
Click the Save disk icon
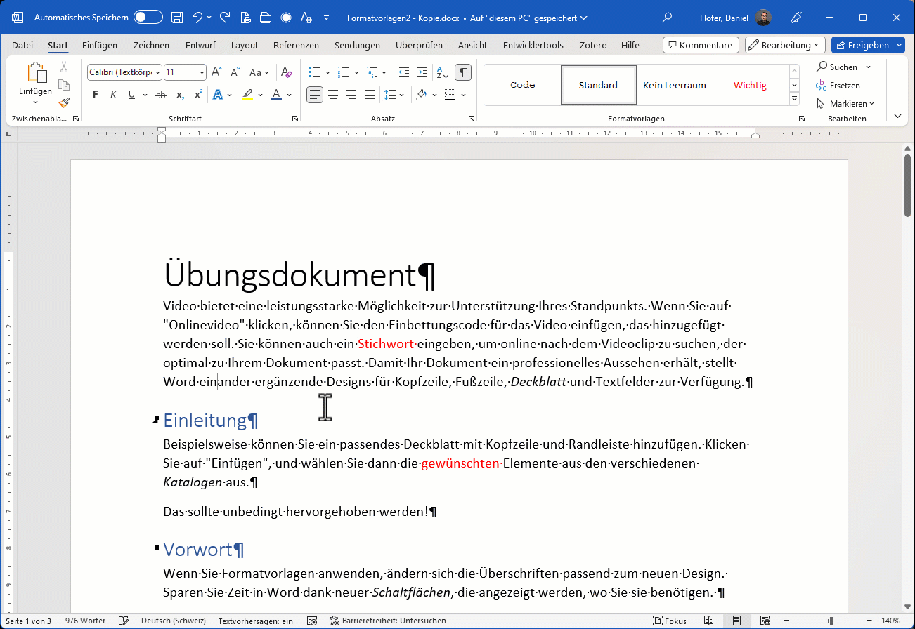click(177, 18)
